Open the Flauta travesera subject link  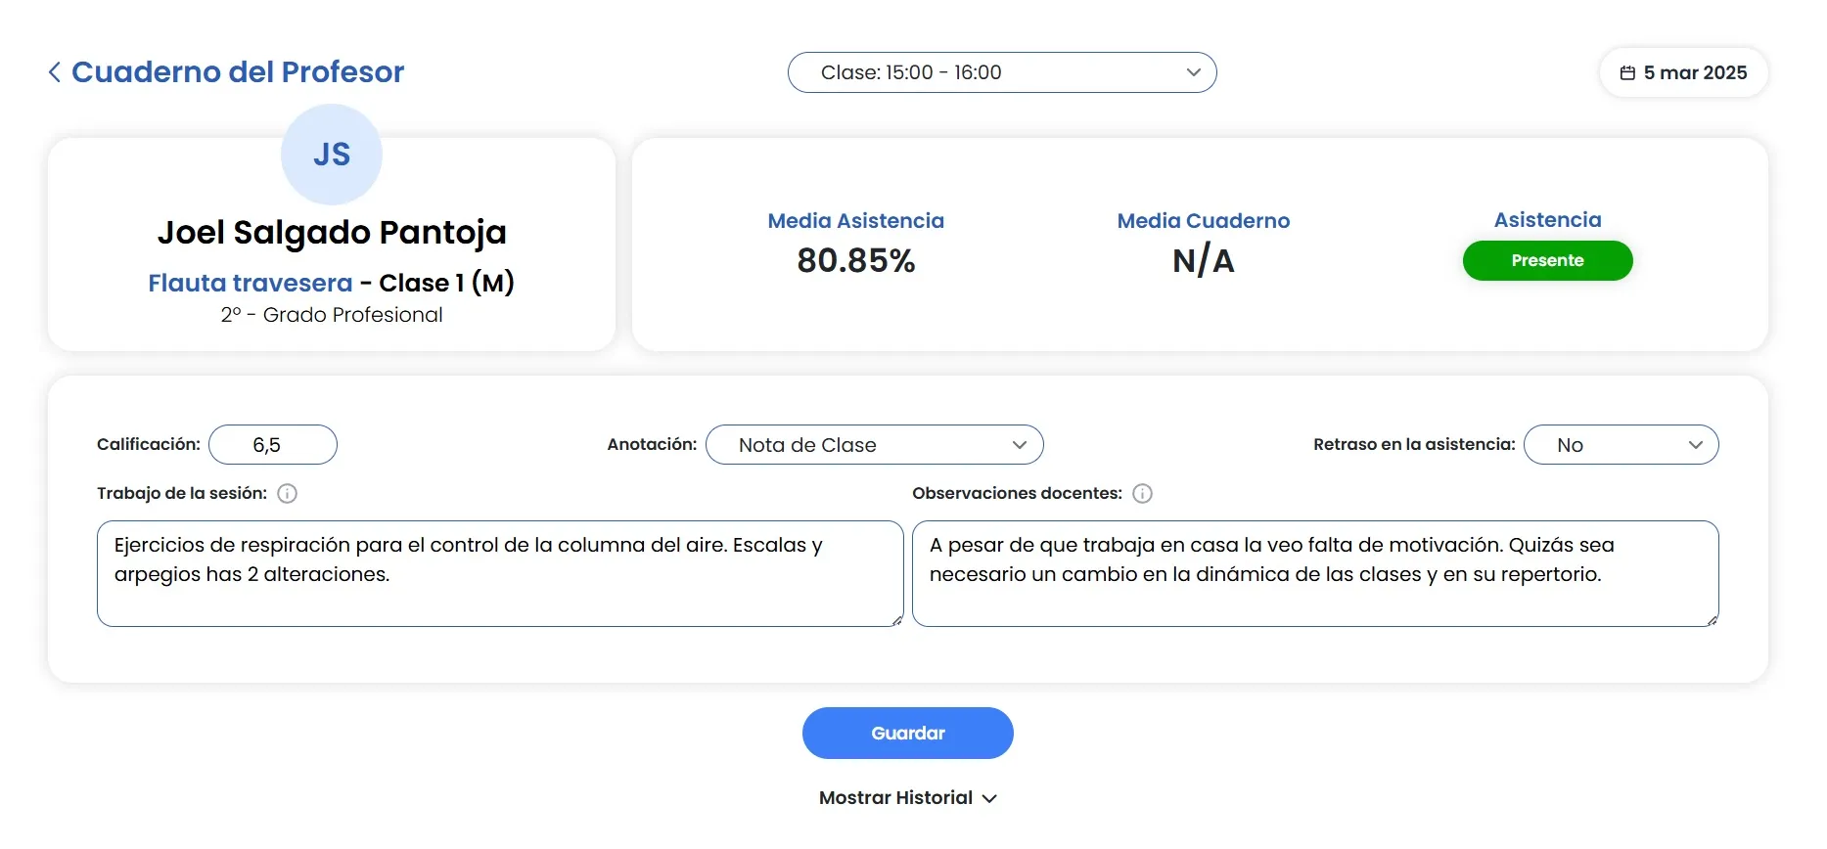[x=250, y=283]
